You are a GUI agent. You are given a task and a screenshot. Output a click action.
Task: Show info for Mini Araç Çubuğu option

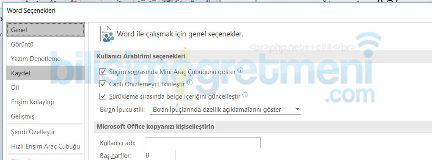click(240, 70)
